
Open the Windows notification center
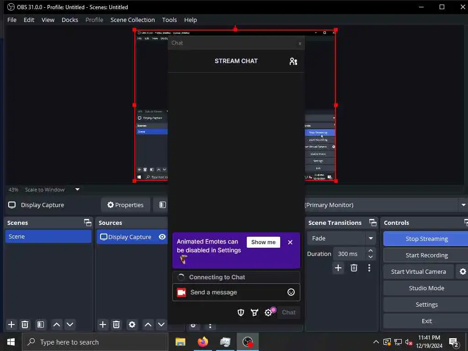[454, 342]
